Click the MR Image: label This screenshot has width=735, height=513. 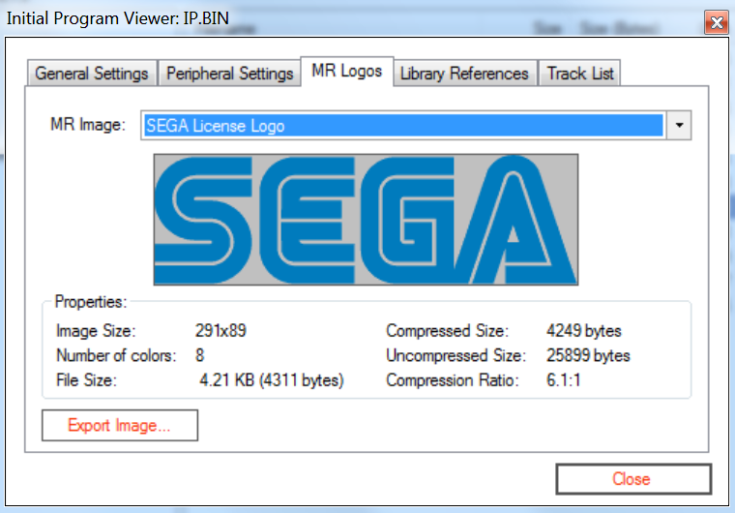tap(88, 124)
